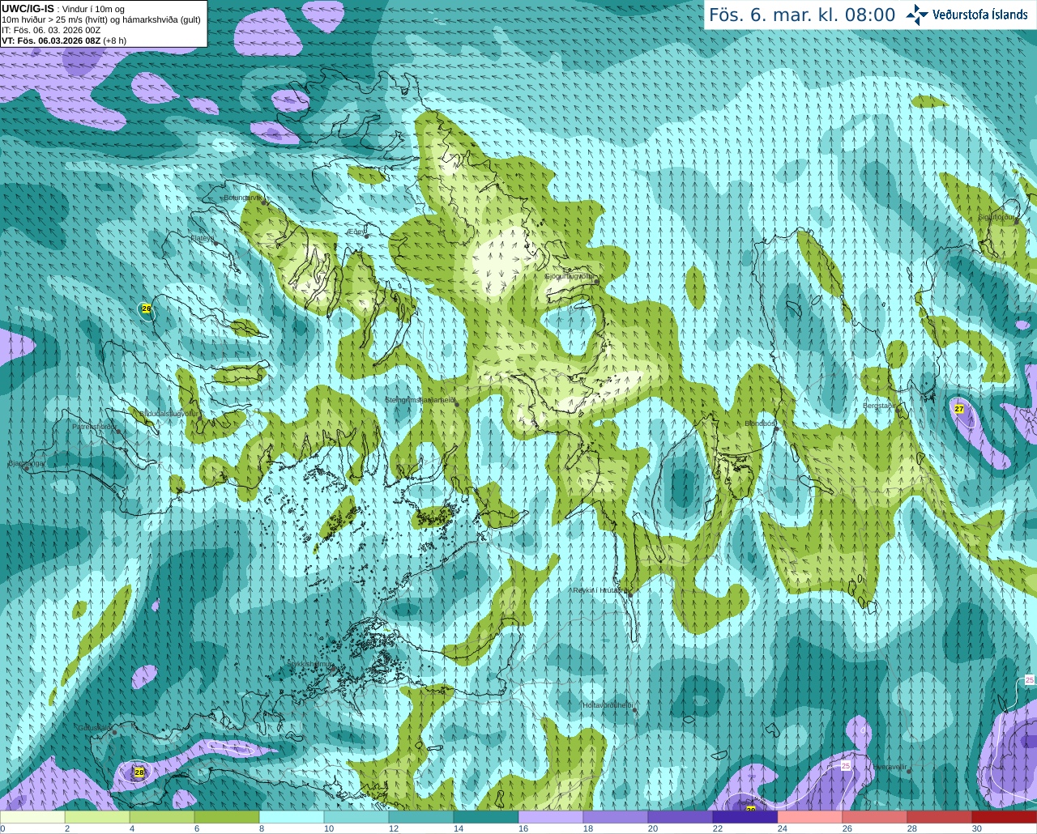Click the 25 contour label at the right edge
Image resolution: width=1037 pixels, height=834 pixels.
click(1030, 680)
